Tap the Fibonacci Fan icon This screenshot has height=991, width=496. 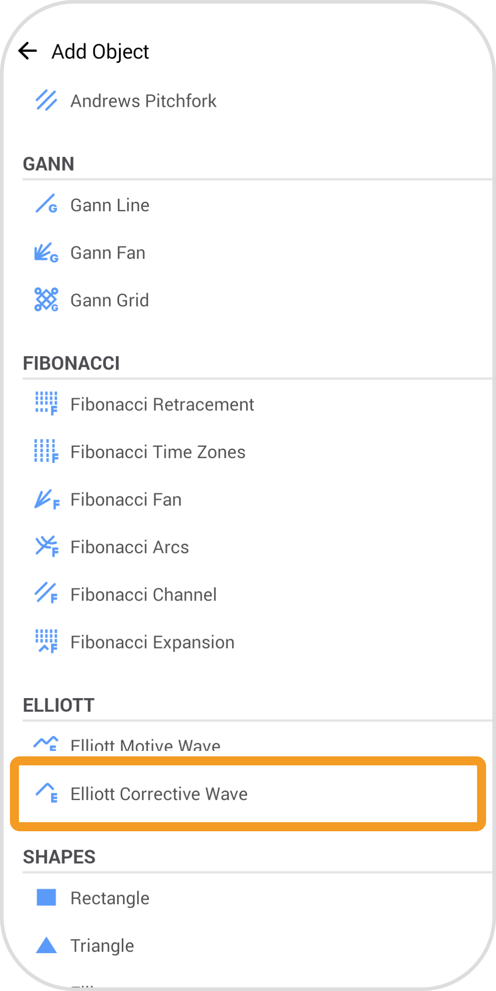click(46, 499)
